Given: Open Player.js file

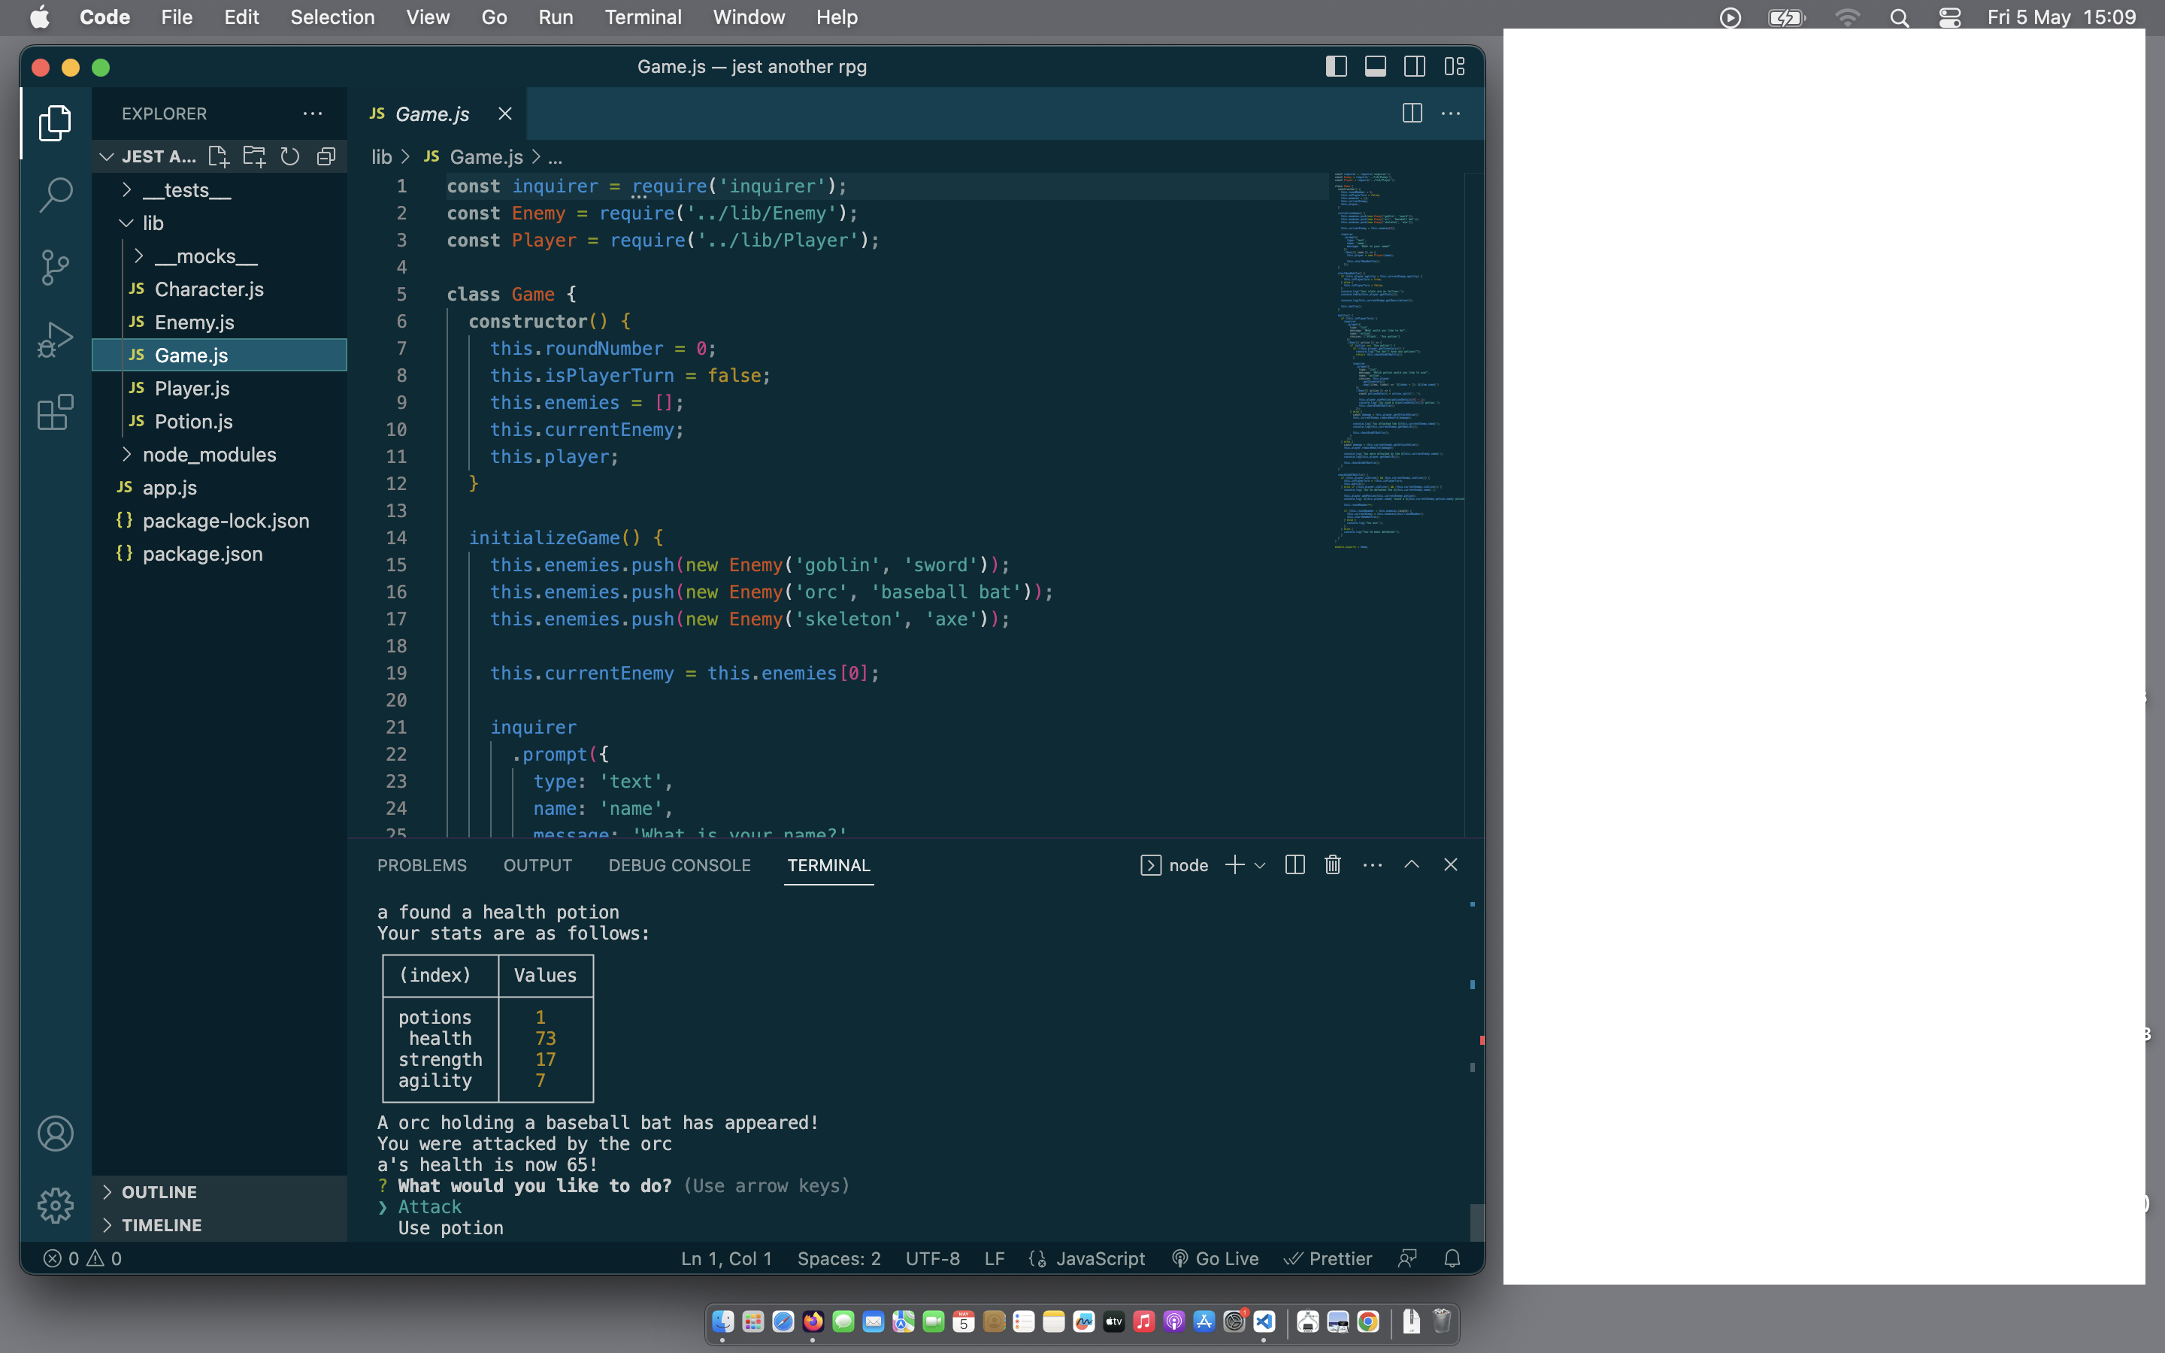Looking at the screenshot, I should point(220,389).
